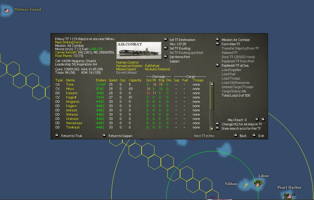The image size is (314, 200).
Task: Click the arrow icon beside Mission: Air Combat
Action: point(218,39)
